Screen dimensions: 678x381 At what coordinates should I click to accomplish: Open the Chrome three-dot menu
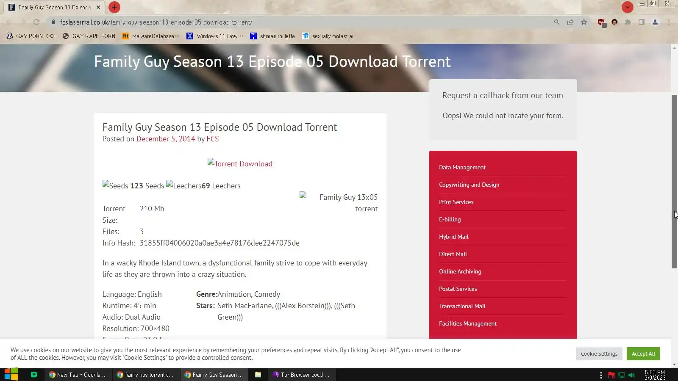point(669,22)
